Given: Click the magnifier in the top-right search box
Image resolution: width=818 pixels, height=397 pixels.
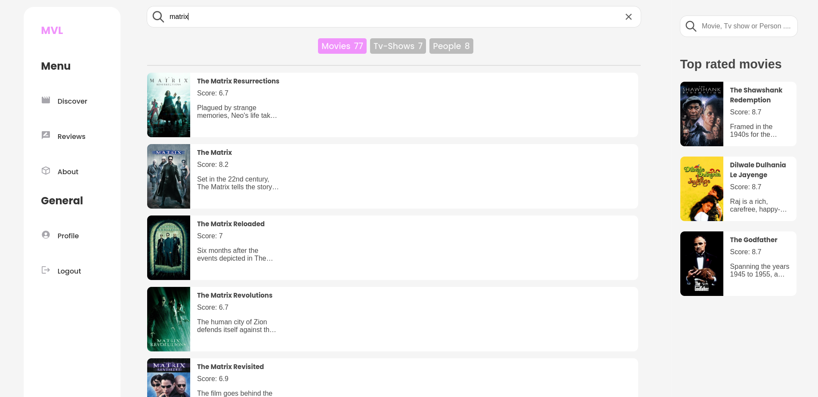Looking at the screenshot, I should [691, 26].
